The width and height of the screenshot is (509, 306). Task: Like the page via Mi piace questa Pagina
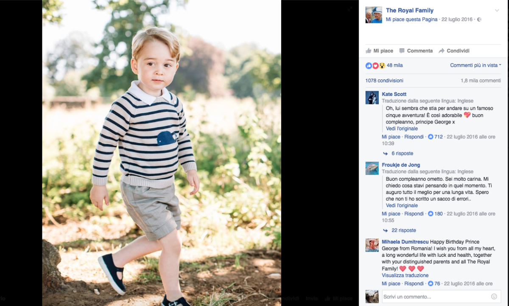coord(411,20)
